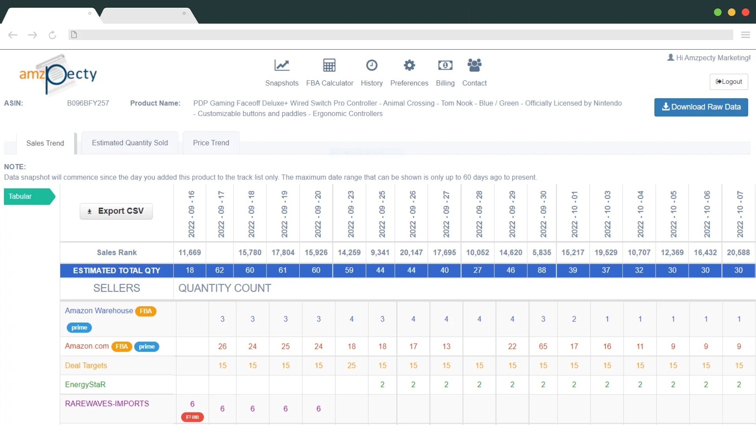Enable the FBA badge filter for Amazon.com
This screenshot has height=425, width=756.
(x=121, y=346)
